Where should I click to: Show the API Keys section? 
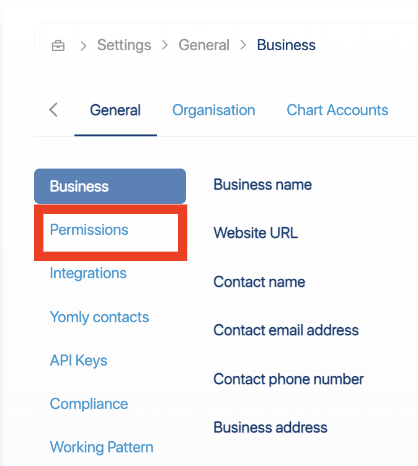(x=79, y=361)
